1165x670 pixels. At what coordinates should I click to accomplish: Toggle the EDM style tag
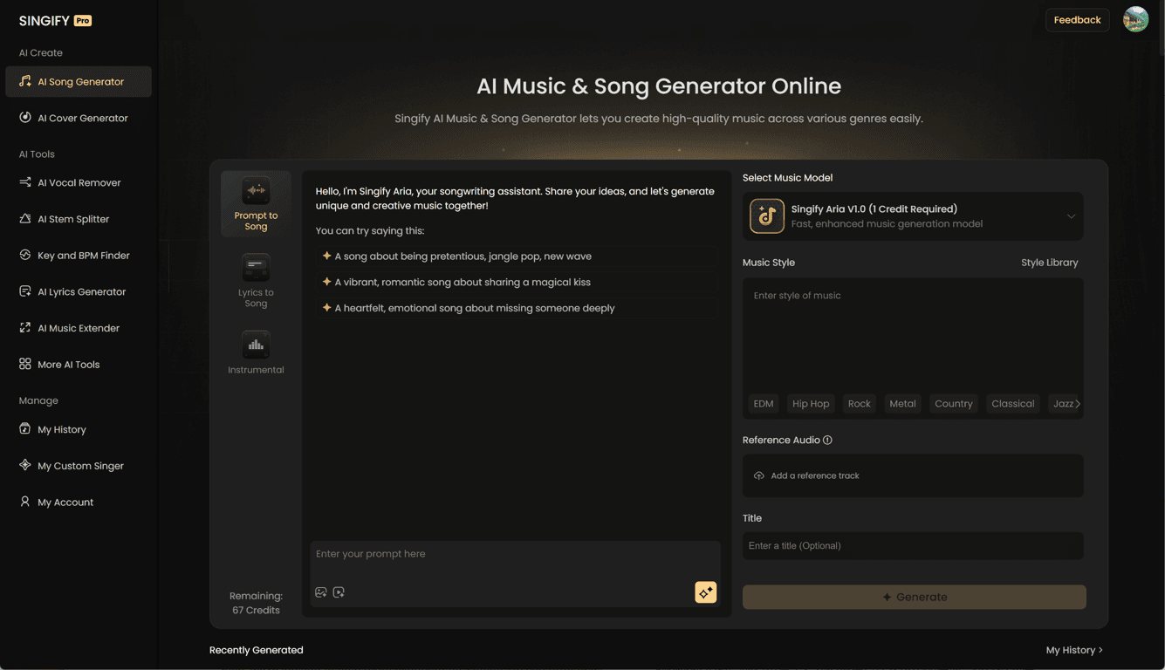point(763,403)
